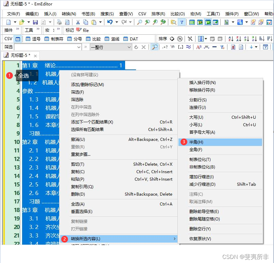Click the Cut scissors icon
Viewport: 274px width, 263px height.
tap(78, 22)
